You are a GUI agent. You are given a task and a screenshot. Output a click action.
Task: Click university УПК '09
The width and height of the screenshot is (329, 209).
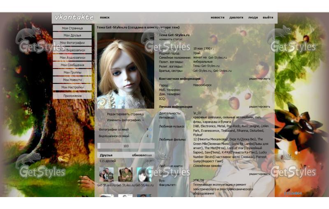click(199, 180)
